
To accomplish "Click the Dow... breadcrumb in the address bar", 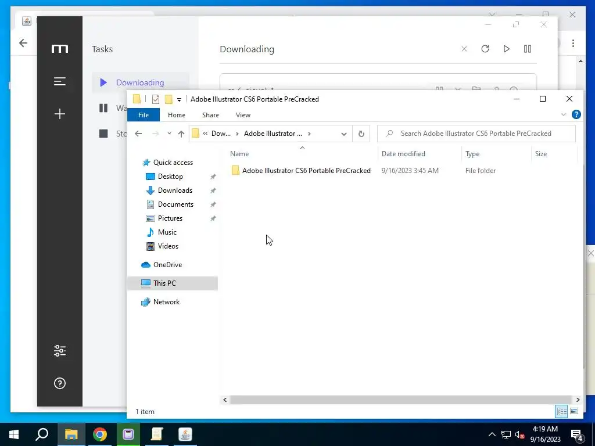I will 221,134.
